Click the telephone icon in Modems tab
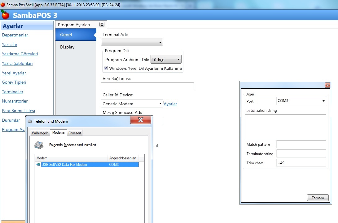This screenshot has width=338, height=223. click(39, 145)
